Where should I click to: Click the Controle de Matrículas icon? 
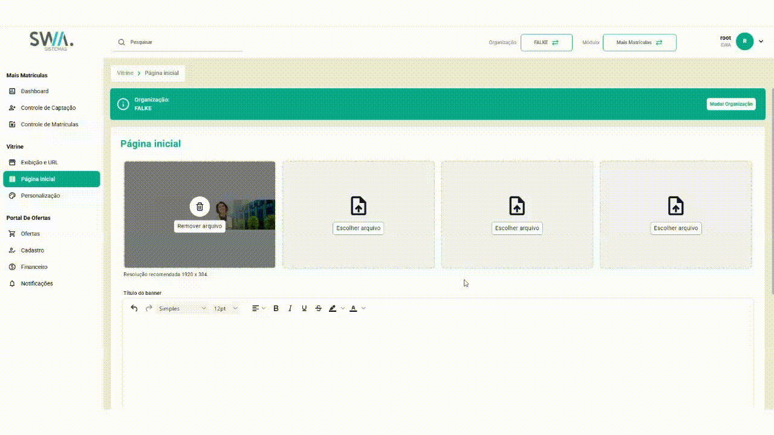12,124
